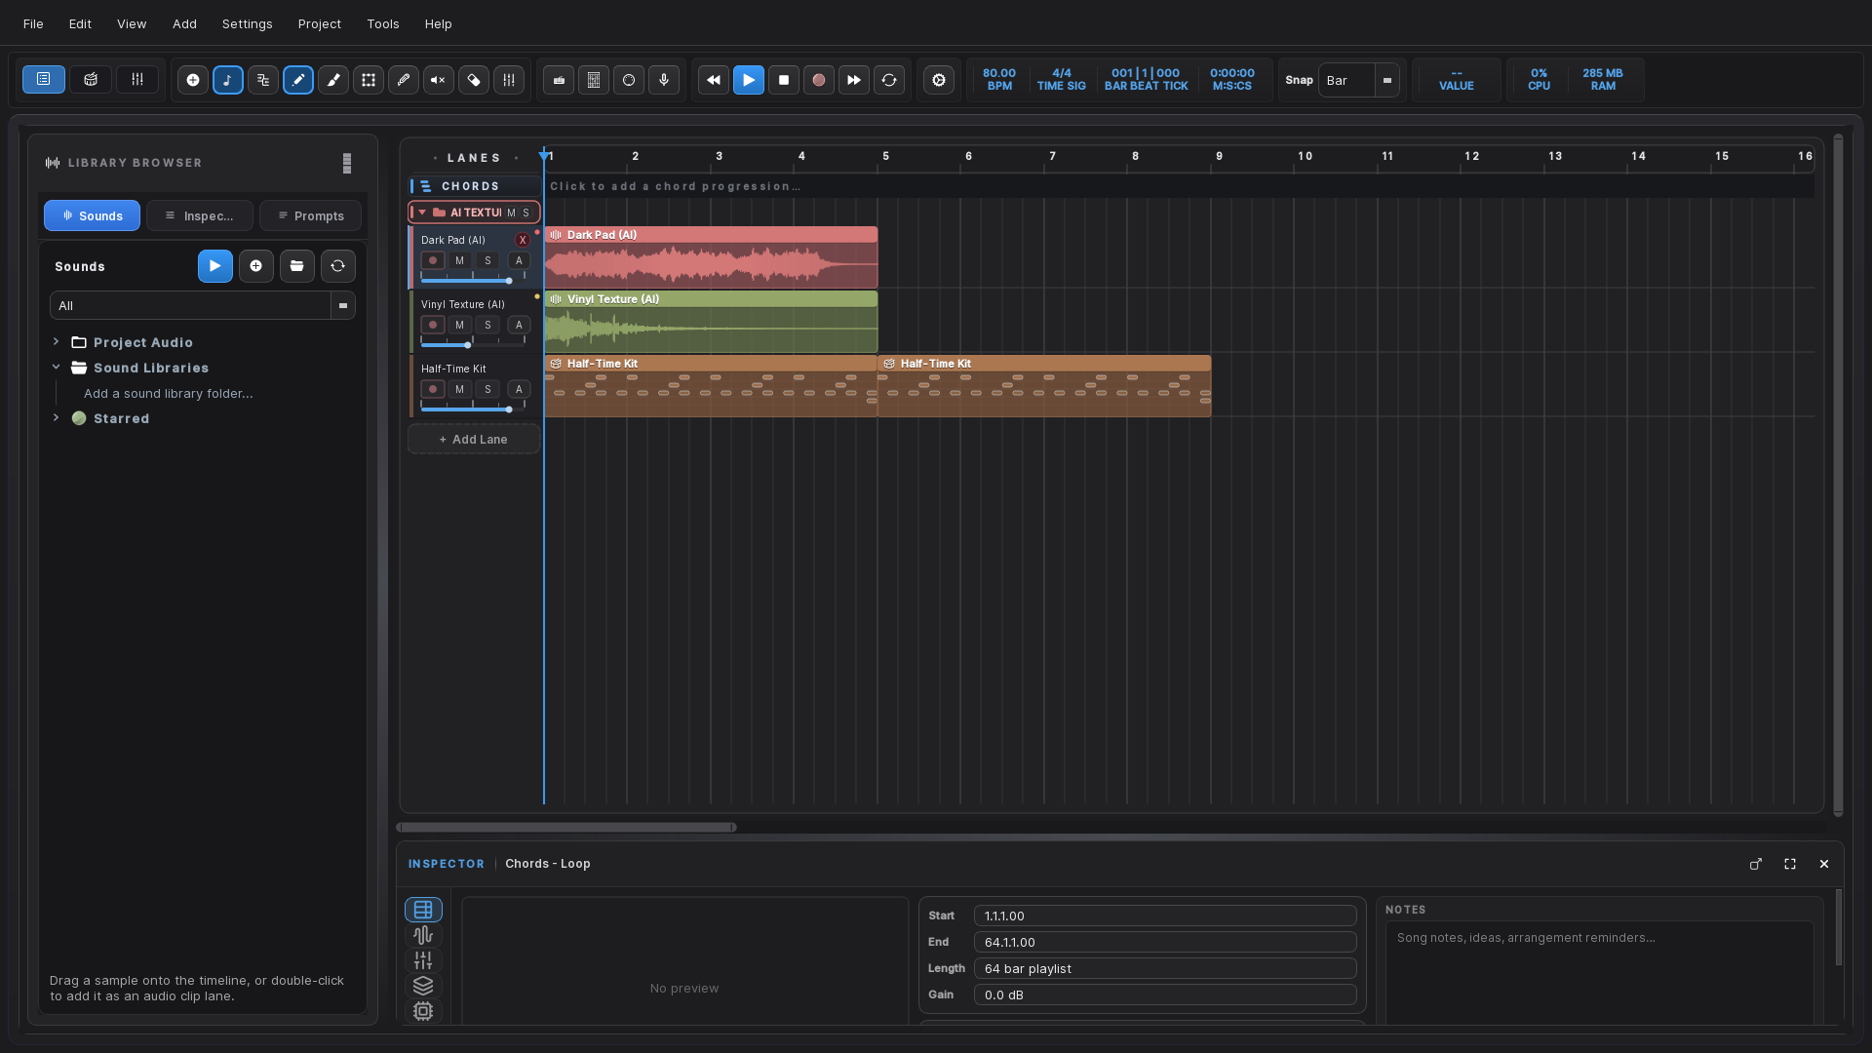Expand the Starred tree item
Screen dimensions: 1872x1053
pyautogui.click(x=57, y=418)
